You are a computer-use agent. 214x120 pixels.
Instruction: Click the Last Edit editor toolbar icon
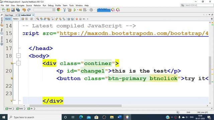[23, 19]
